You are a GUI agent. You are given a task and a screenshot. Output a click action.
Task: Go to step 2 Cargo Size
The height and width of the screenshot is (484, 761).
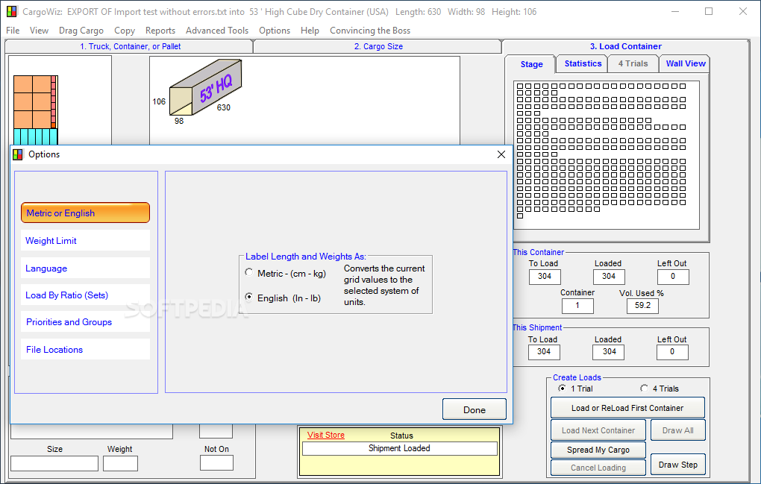(378, 46)
